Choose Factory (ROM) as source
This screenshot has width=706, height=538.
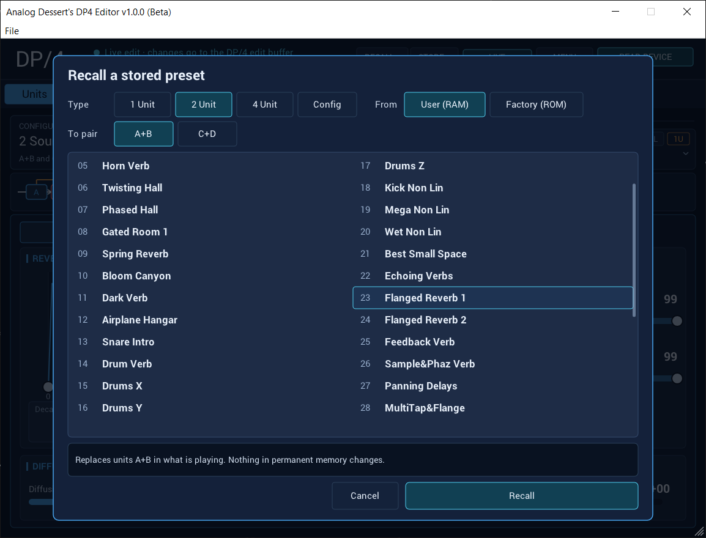536,105
